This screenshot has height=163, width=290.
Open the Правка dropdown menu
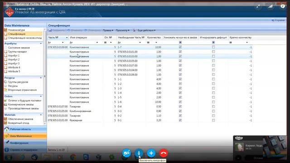point(108,30)
